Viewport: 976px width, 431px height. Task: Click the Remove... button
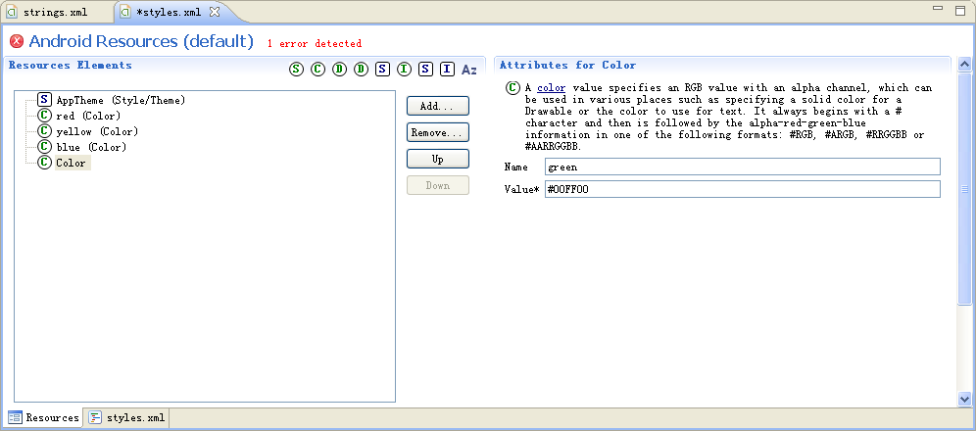pos(438,132)
